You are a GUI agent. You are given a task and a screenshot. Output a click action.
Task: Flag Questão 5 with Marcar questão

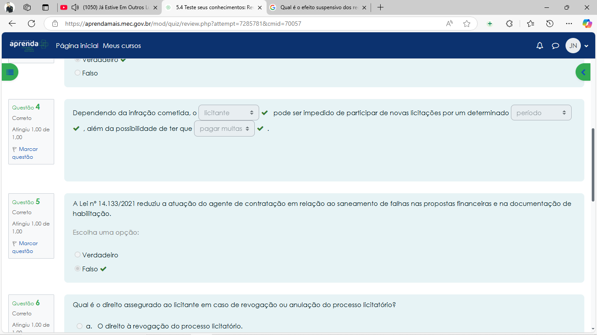tap(25, 247)
